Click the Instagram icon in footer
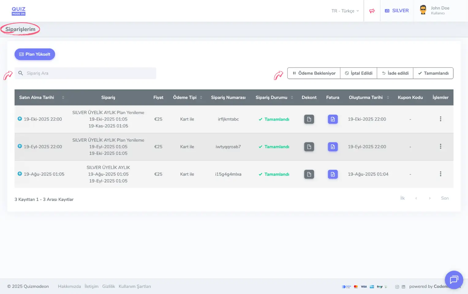Image resolution: width=468 pixels, height=294 pixels. [x=397, y=287]
